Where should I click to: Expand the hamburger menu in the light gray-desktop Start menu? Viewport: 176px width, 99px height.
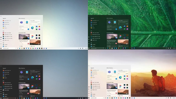click(1, 16)
